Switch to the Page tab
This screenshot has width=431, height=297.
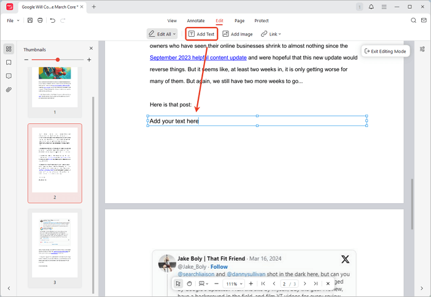coord(239,21)
